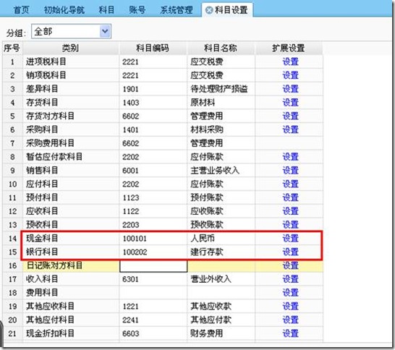Click the 类别 column header

click(x=71, y=48)
